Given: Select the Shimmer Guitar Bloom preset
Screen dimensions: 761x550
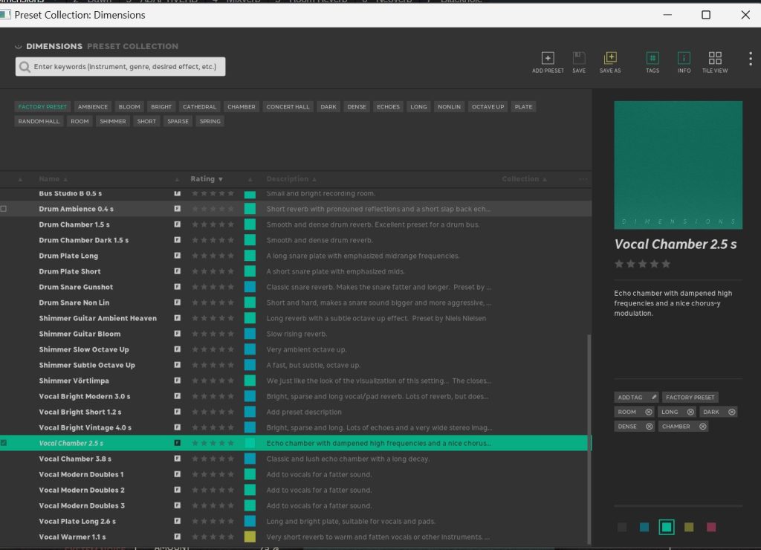Looking at the screenshot, I should tap(80, 334).
